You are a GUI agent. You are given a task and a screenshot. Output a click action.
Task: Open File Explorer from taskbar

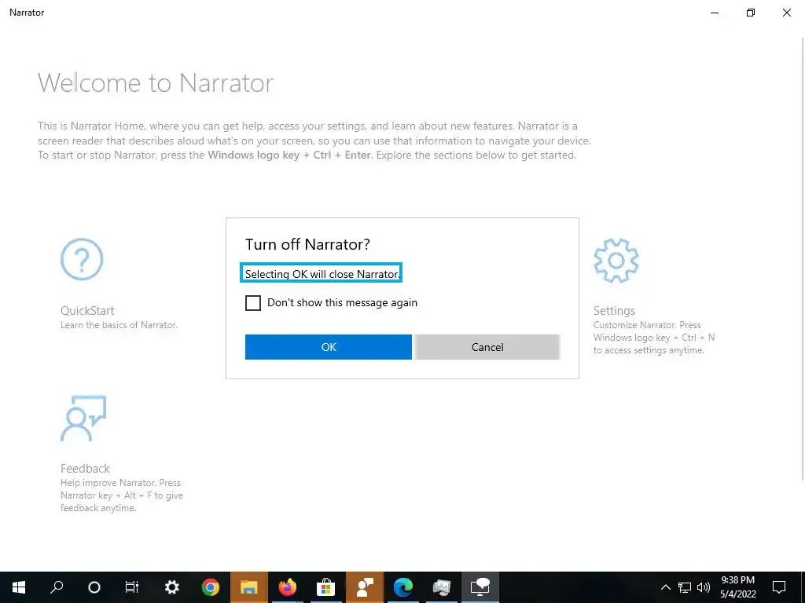[249, 587]
